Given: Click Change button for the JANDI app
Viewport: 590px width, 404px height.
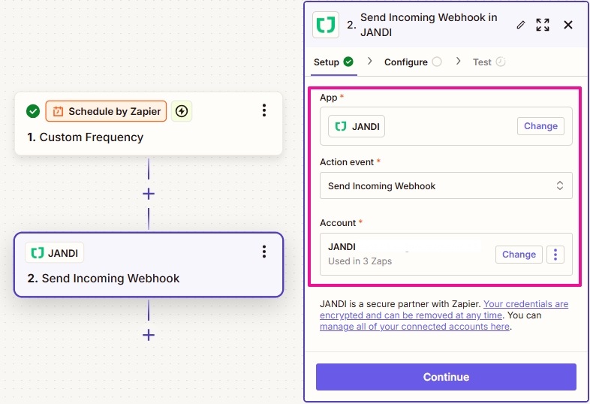Looking at the screenshot, I should 540,126.
